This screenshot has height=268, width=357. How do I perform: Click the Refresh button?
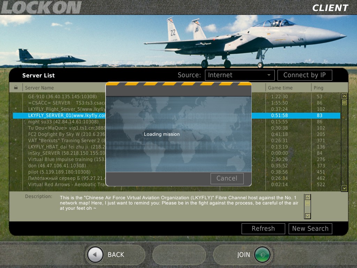[x=263, y=229]
